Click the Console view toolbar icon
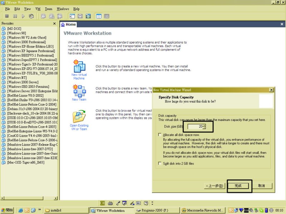Image resolution: width=286 pixels, height=214 pixels. [107, 16]
